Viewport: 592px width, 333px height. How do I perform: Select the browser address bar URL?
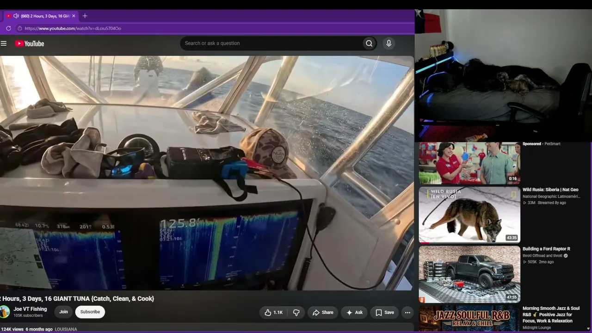pos(73,28)
